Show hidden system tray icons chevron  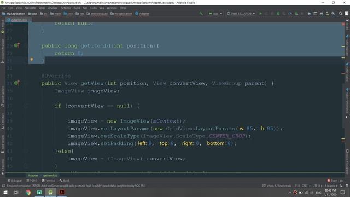[289, 192]
